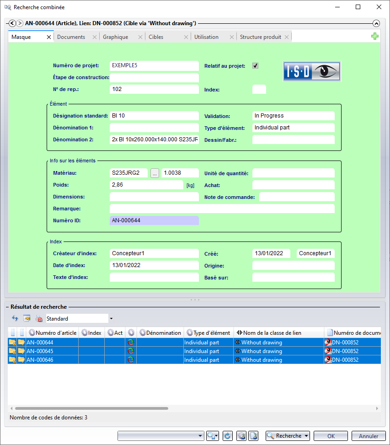Switch to the Documents tab
This screenshot has height=445, width=390.
coord(71,37)
